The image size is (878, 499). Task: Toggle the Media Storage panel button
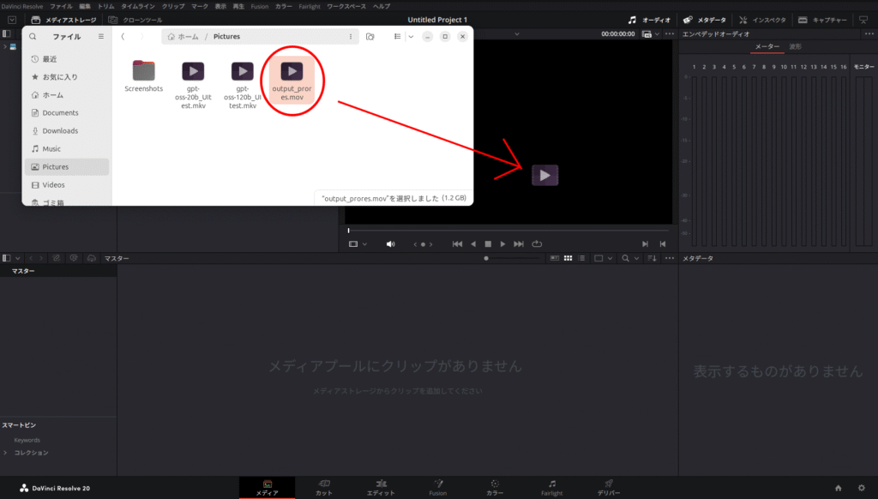tap(63, 19)
